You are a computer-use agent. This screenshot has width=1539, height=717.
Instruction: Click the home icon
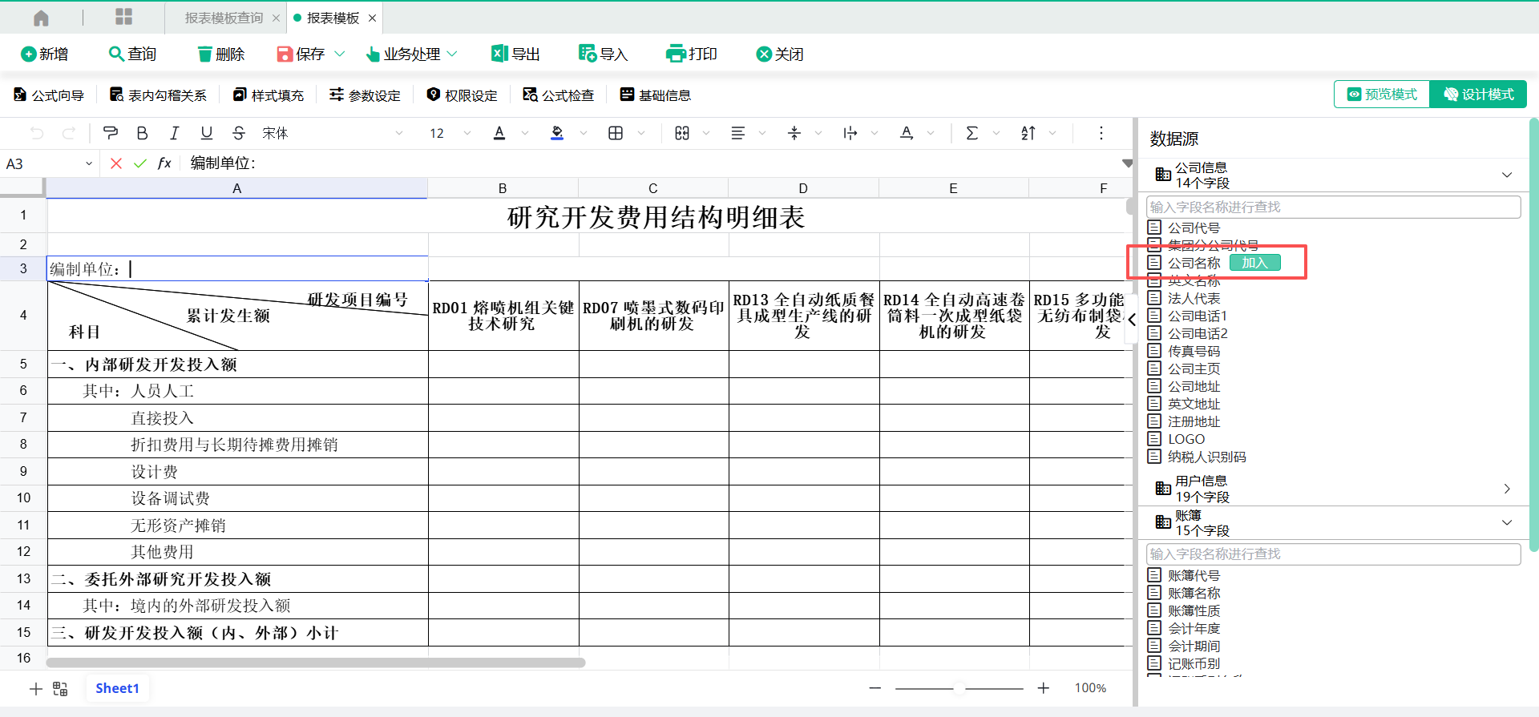click(x=41, y=18)
